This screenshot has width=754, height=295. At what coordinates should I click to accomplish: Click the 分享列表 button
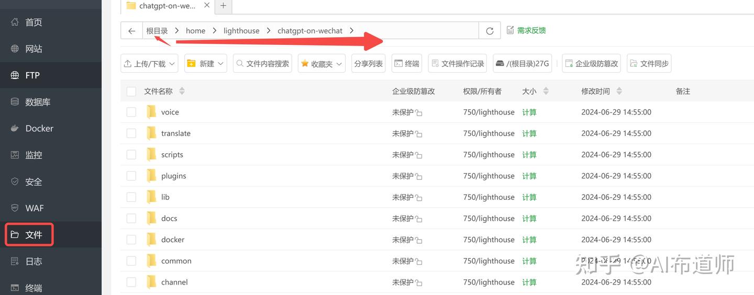[x=368, y=63]
